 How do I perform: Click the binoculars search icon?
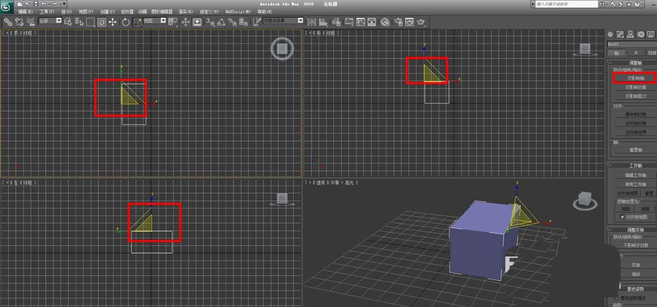(x=602, y=4)
